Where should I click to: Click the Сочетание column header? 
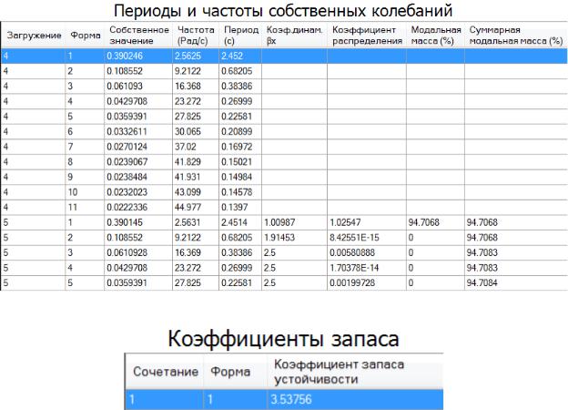(x=165, y=372)
